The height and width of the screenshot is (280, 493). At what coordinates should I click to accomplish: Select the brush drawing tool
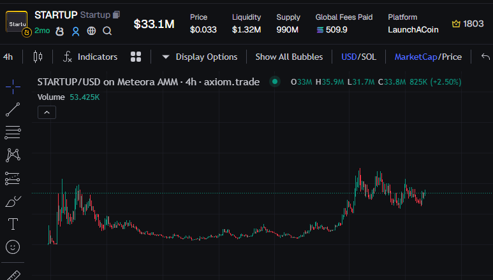(13, 202)
